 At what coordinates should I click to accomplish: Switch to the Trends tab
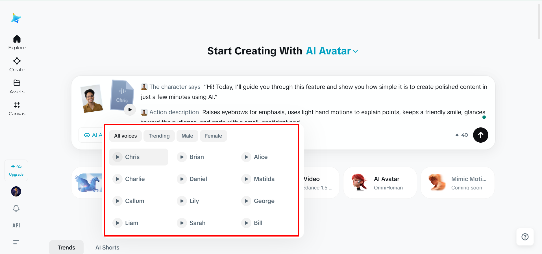coord(66,247)
